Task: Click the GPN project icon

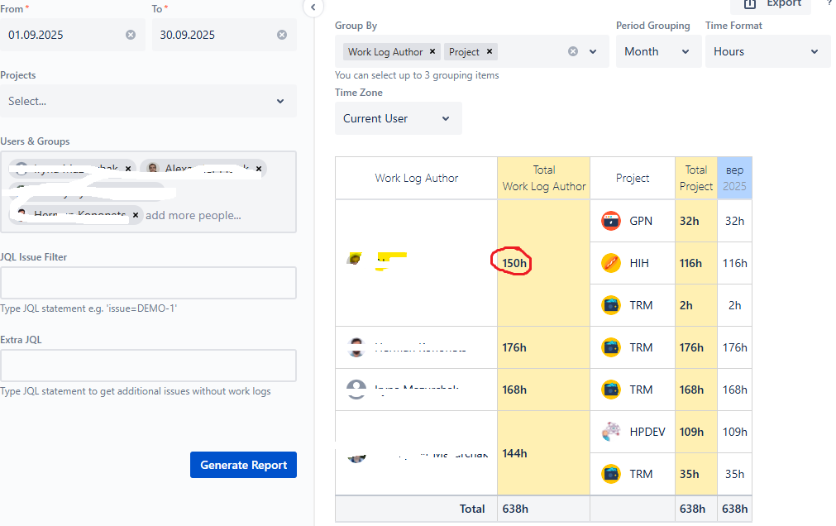Action: (x=611, y=221)
